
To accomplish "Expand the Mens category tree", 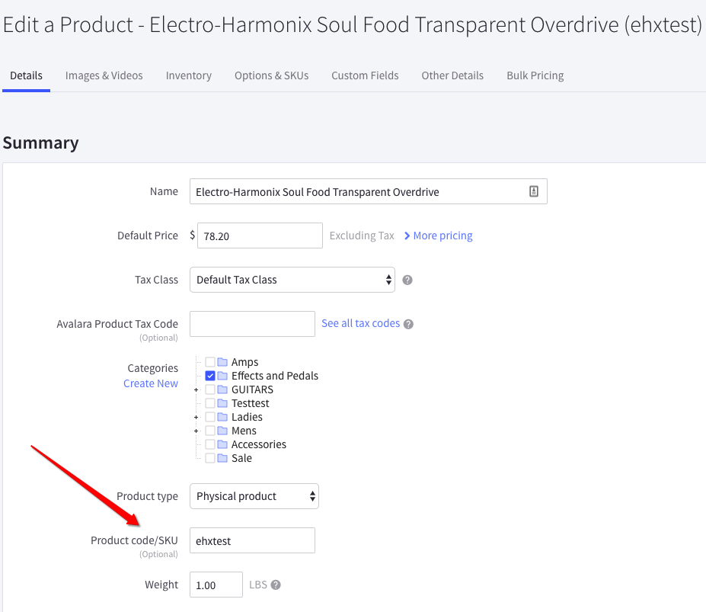I will point(196,431).
